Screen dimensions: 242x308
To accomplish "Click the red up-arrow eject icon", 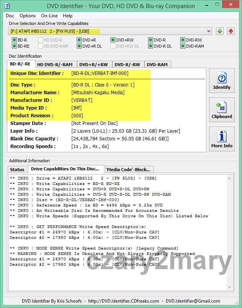I will coord(230,31).
